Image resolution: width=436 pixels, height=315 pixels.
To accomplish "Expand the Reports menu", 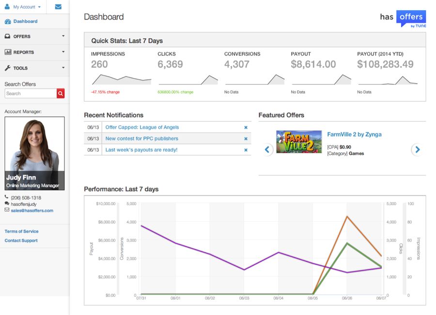I will (34, 52).
